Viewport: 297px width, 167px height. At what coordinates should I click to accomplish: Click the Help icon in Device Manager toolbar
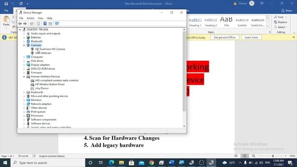coord(45,24)
